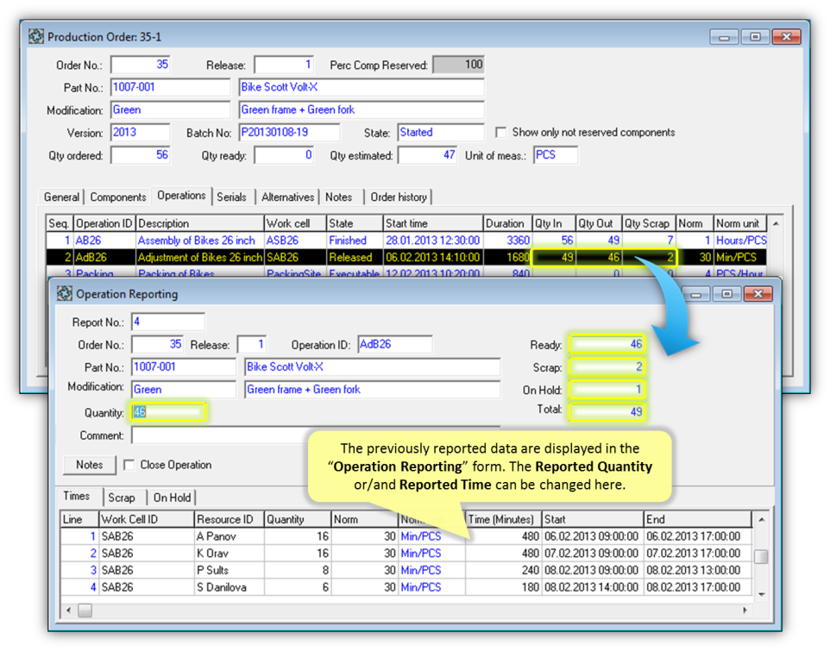This screenshot has height=651, width=830.
Task: Click the Comment input field
Action: pyautogui.click(x=316, y=435)
